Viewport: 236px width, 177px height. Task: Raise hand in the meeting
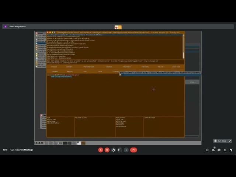click(114, 150)
